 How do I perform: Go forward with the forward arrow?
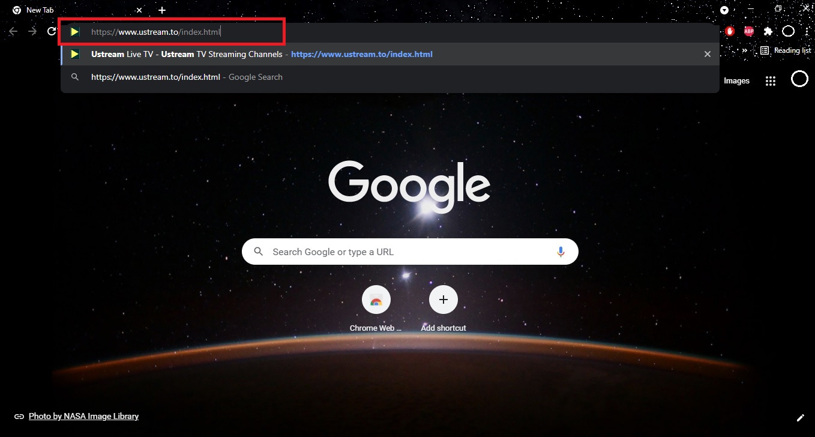pyautogui.click(x=32, y=31)
